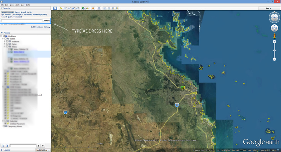Click the blue road shield near coast
This screenshot has height=152, width=281.
click(177, 105)
